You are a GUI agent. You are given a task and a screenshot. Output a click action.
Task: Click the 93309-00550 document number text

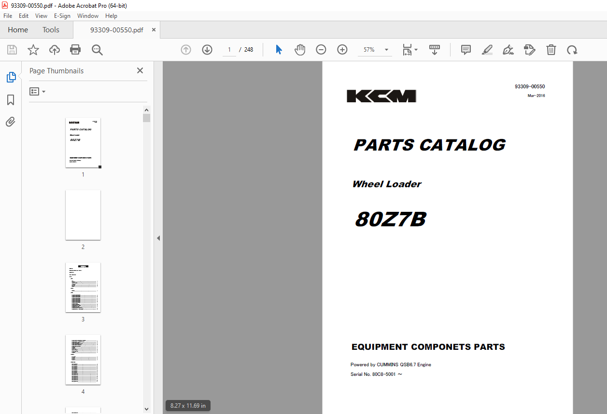click(530, 86)
